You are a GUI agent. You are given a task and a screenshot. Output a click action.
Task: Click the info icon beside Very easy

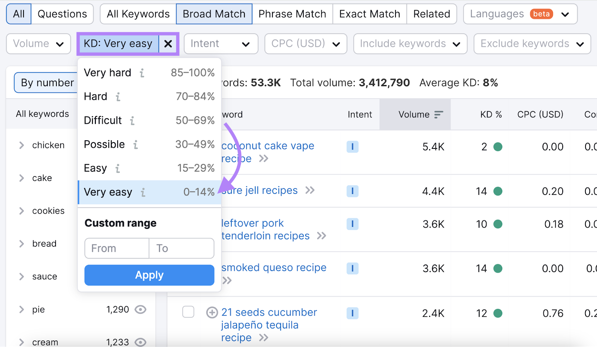[142, 192]
